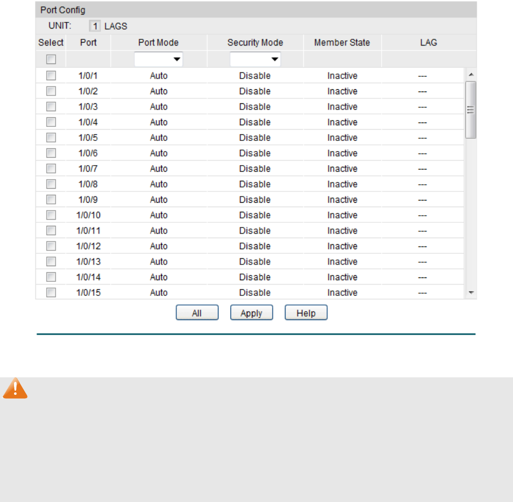The width and height of the screenshot is (513, 502).
Task: Check the box for port 1/0/4
Action: [51, 122]
